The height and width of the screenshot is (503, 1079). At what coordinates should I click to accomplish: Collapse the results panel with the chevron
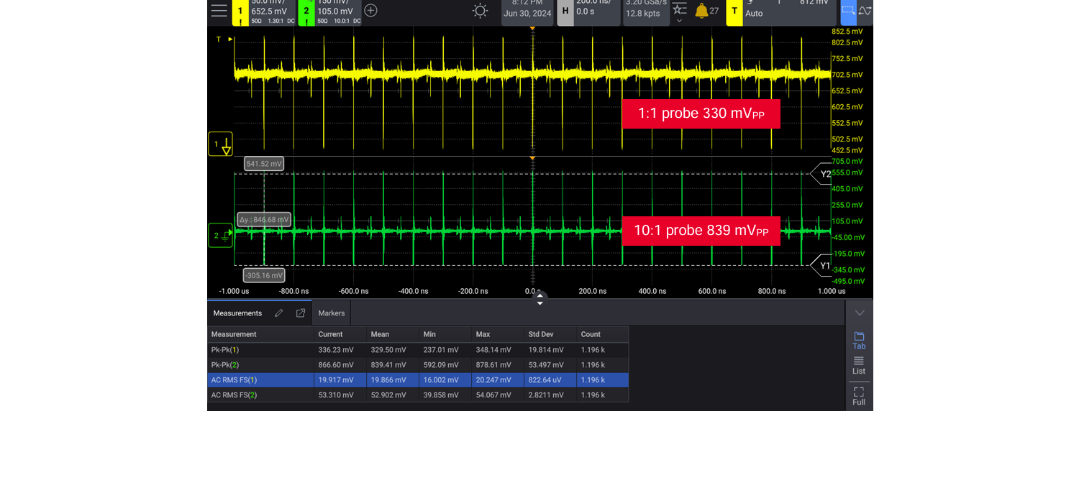click(860, 313)
